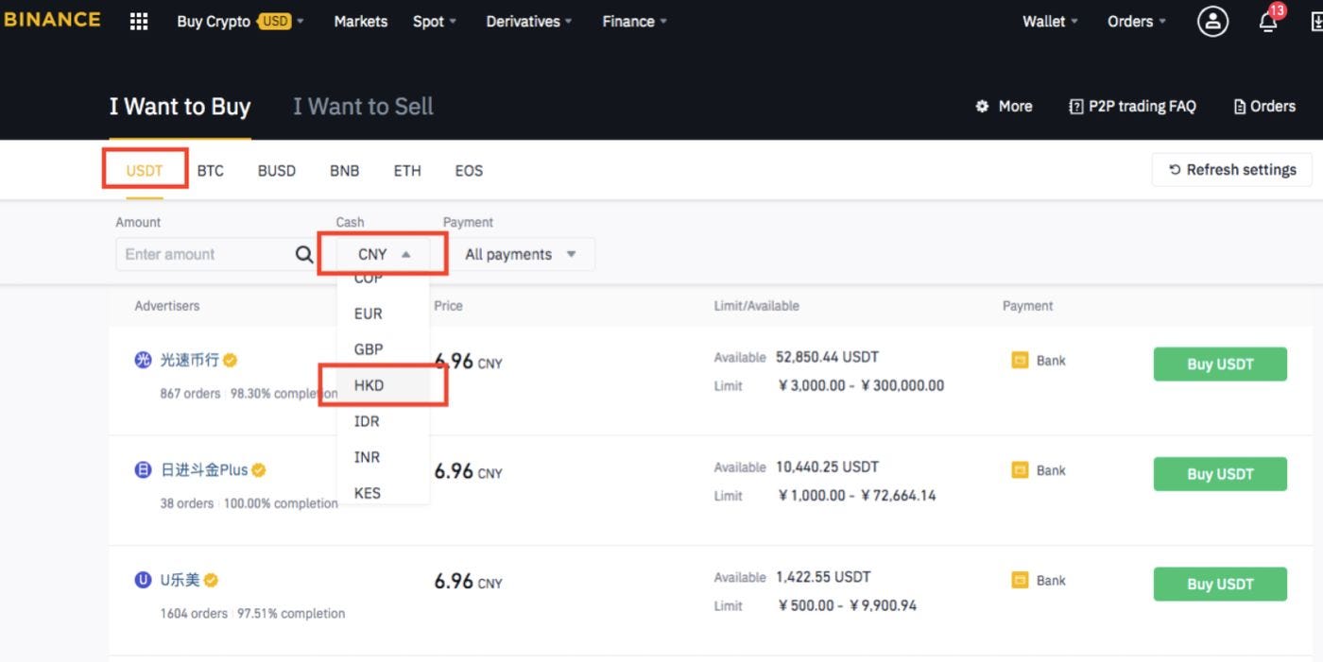Click the Enter amount input field

(198, 253)
